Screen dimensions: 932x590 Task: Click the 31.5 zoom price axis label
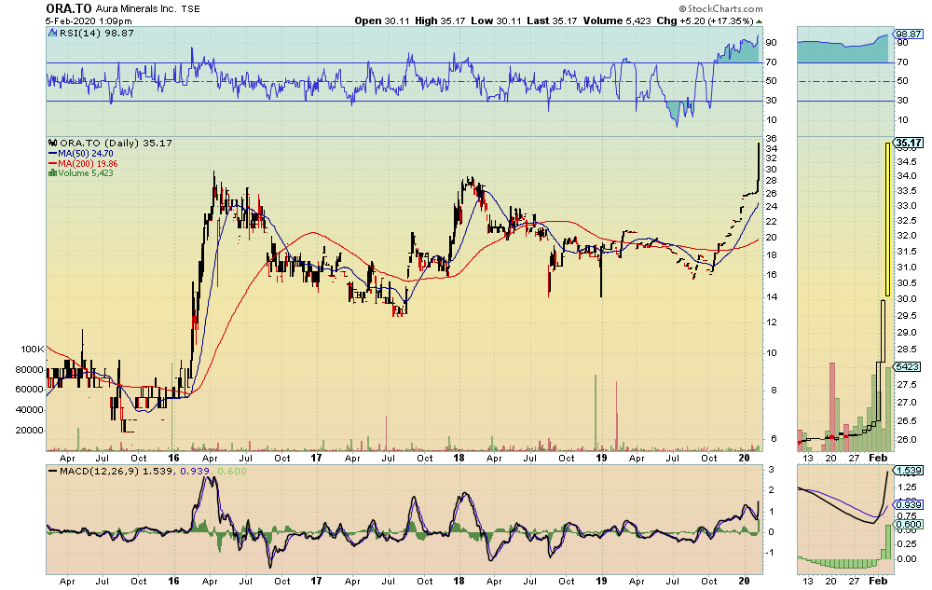[x=906, y=252]
